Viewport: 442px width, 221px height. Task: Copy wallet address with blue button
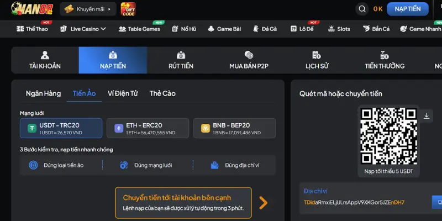pyautogui.click(x=437, y=202)
